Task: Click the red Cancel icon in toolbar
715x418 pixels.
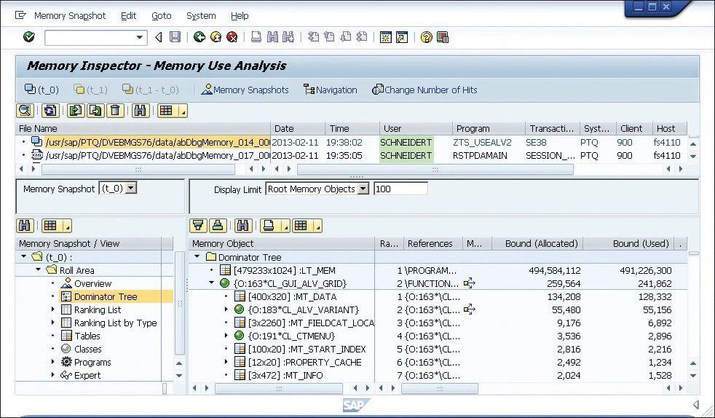Action: pyautogui.click(x=232, y=37)
